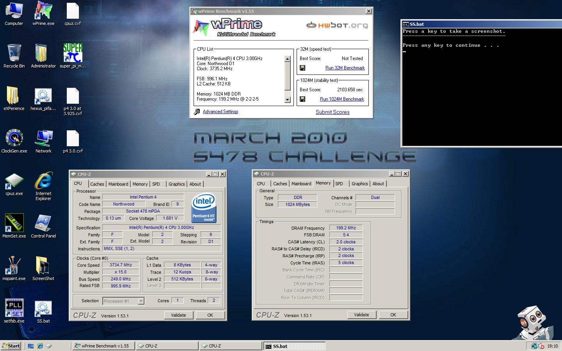Image resolution: width=562 pixels, height=351 pixels.
Task: Click SS.bat console window title bar
Action: 482,24
